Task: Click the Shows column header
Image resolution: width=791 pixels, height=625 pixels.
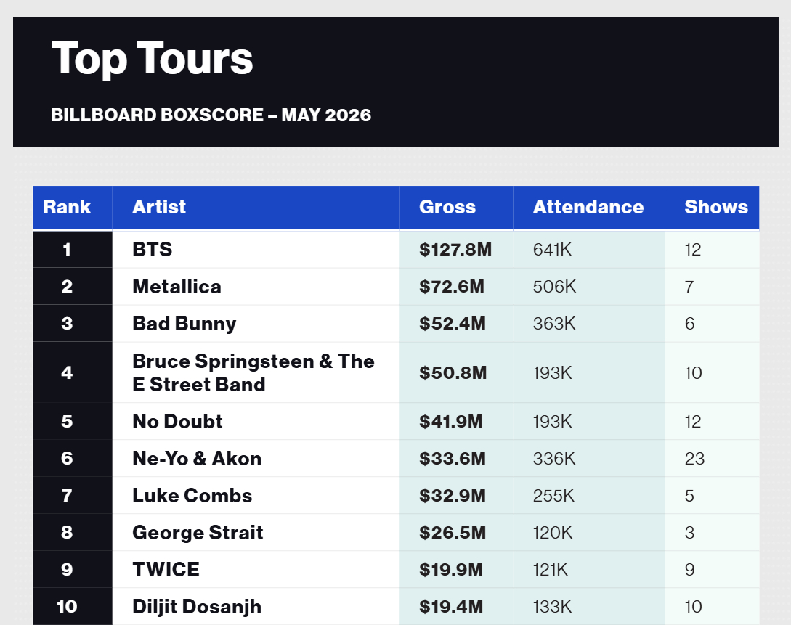Action: [x=716, y=207]
